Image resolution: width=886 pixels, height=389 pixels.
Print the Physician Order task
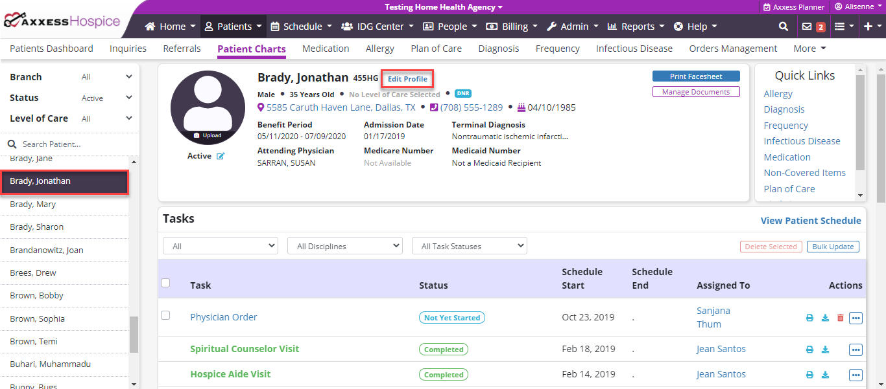[x=809, y=318]
